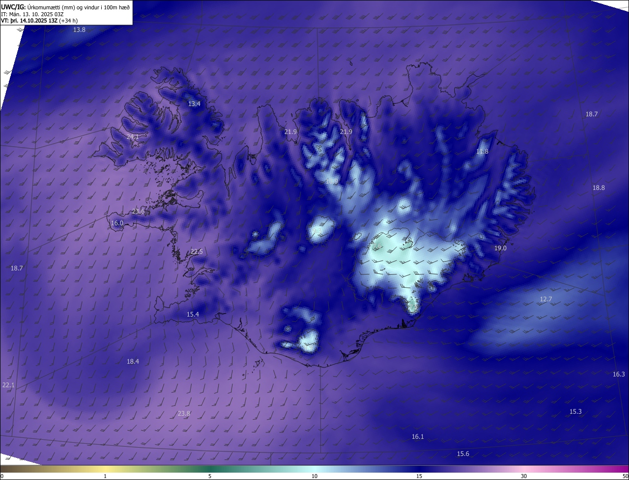The image size is (629, 480).
Task: Click the 11.8 value label
Action: [x=482, y=152]
